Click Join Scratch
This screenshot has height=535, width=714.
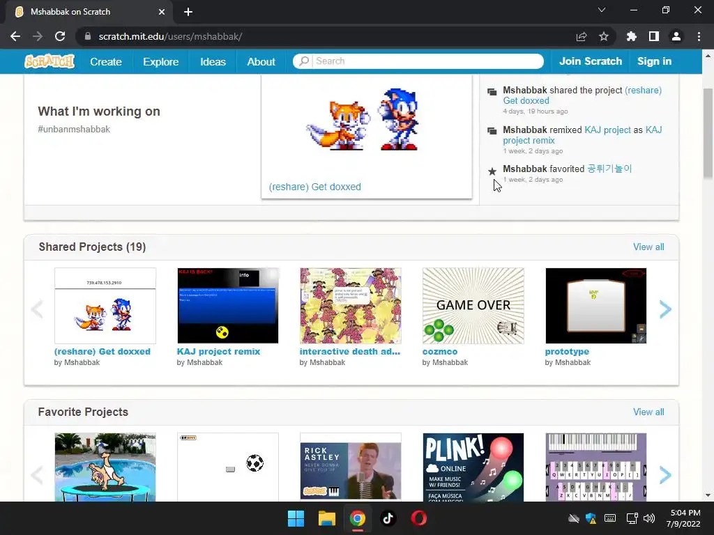coord(590,61)
